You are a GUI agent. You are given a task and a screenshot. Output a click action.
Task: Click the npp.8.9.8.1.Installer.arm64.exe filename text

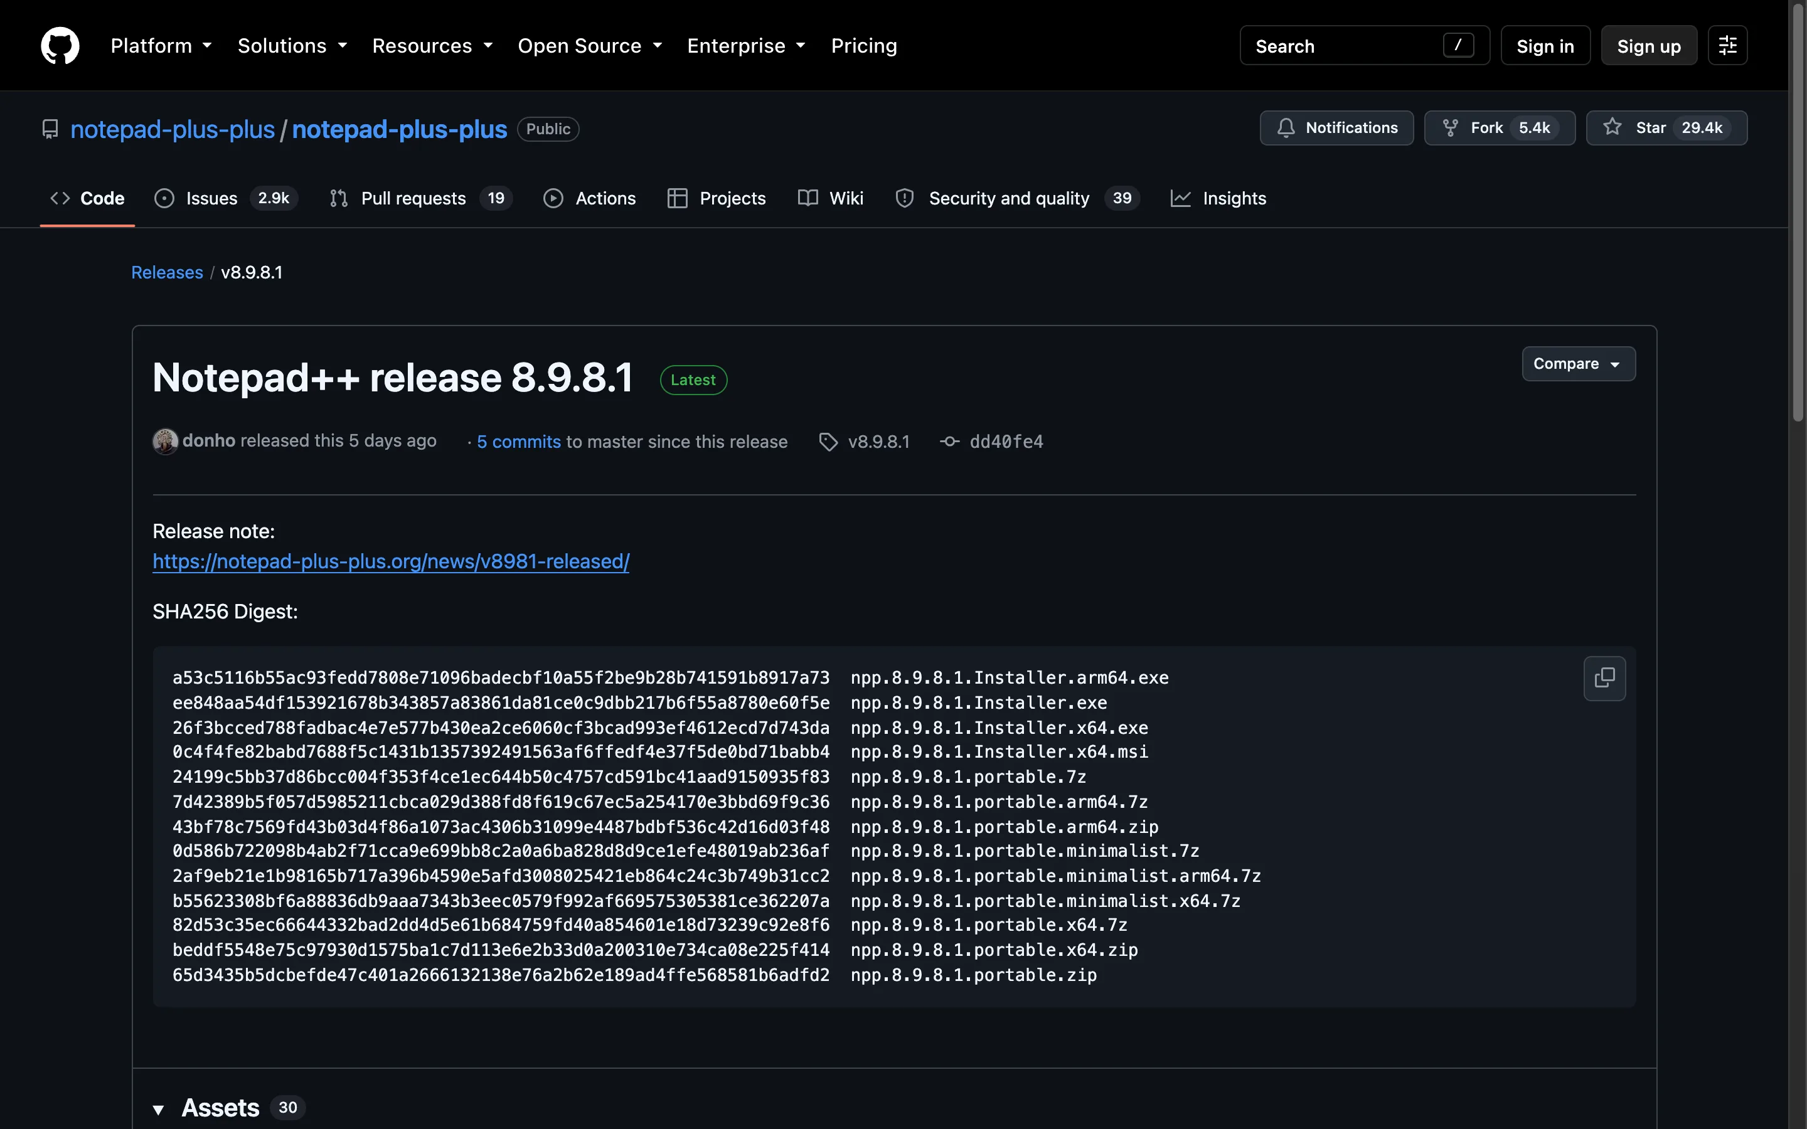(x=1010, y=678)
